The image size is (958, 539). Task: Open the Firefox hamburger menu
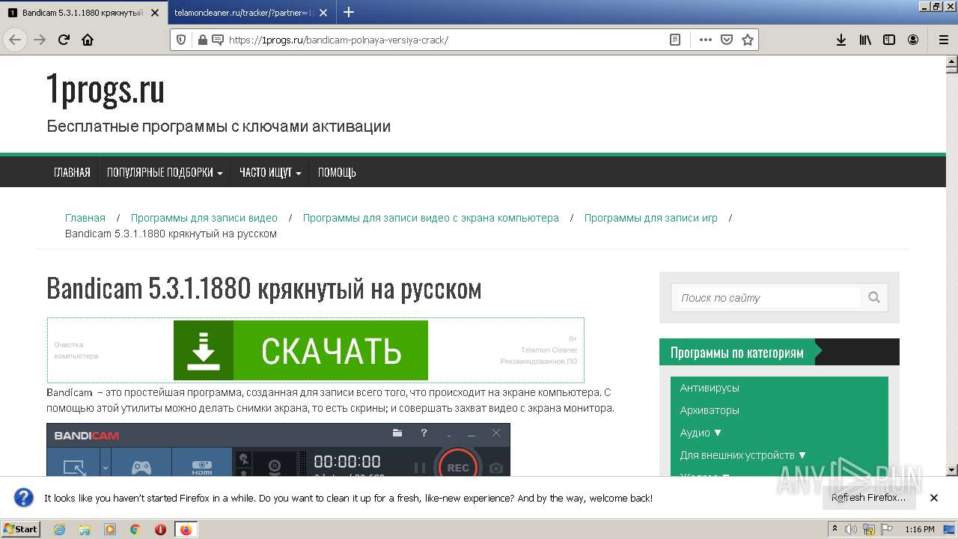pos(944,40)
